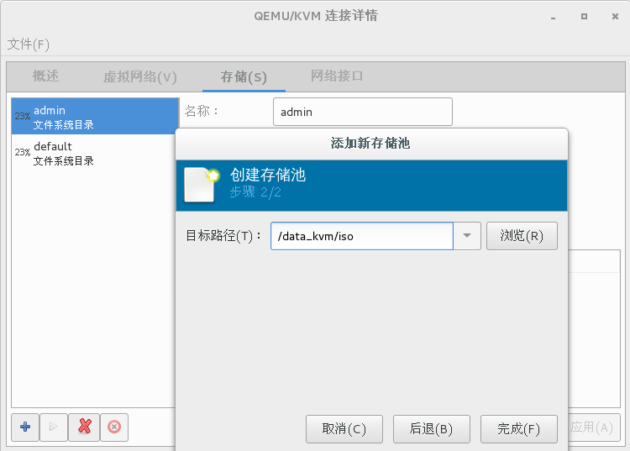
Task: Finish the wizard with 完成(F)
Action: click(x=519, y=429)
